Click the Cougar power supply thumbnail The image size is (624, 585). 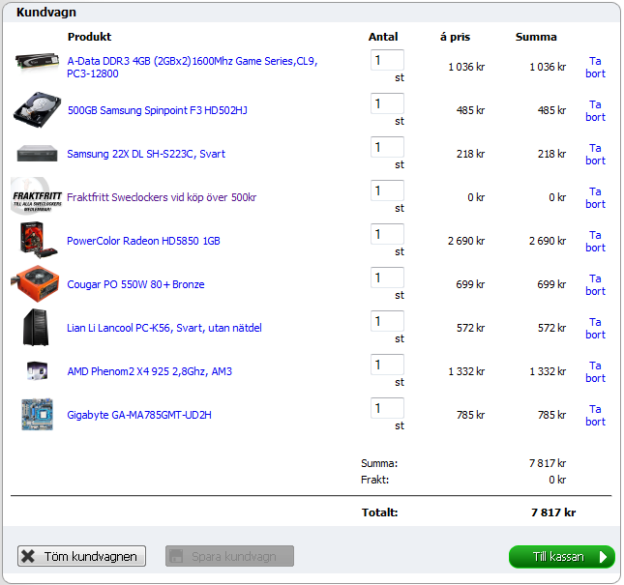pyautogui.click(x=36, y=283)
